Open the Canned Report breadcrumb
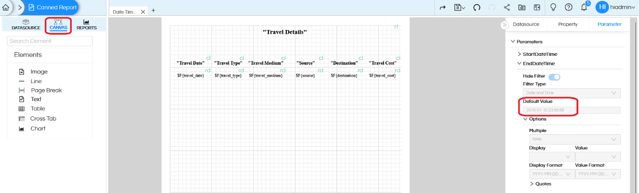The height and width of the screenshot is (193, 639). pos(52,7)
